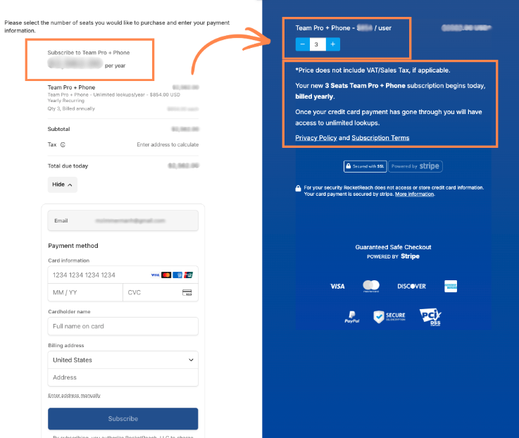Decrease seat count with minus button

tap(302, 44)
